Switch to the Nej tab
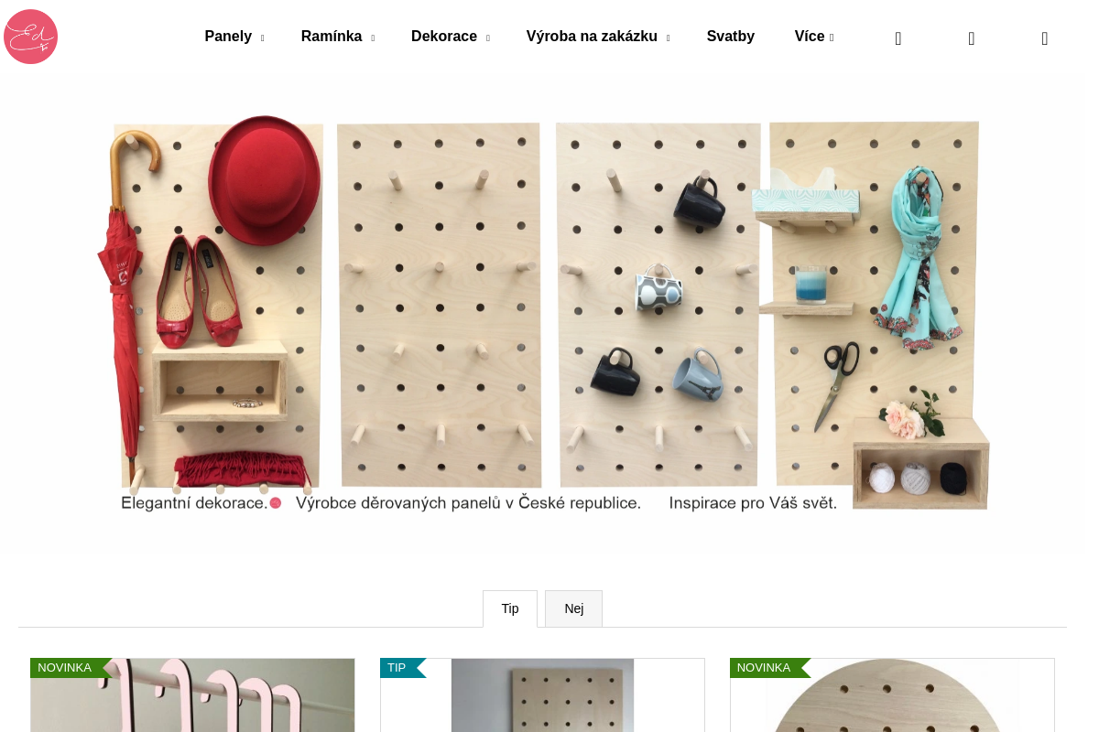Viewport: 1099px width, 732px height. pyautogui.click(x=574, y=608)
